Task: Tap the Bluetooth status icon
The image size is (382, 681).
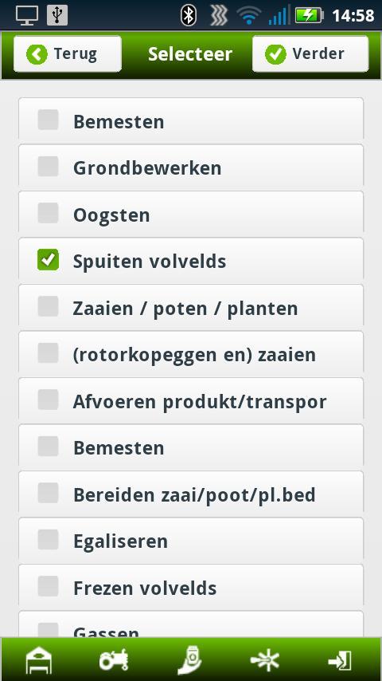Action: 188,15
